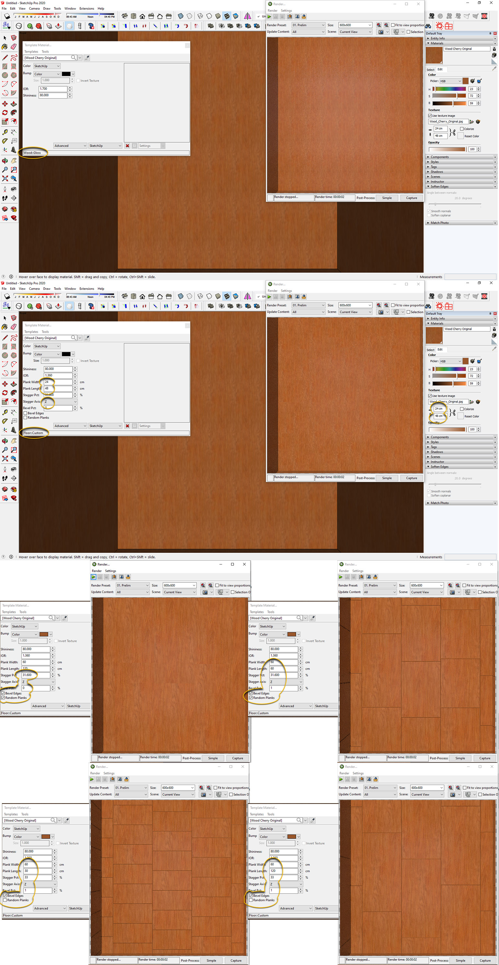
Task: Click Simple button in topmost Render window
Action: click(387, 198)
